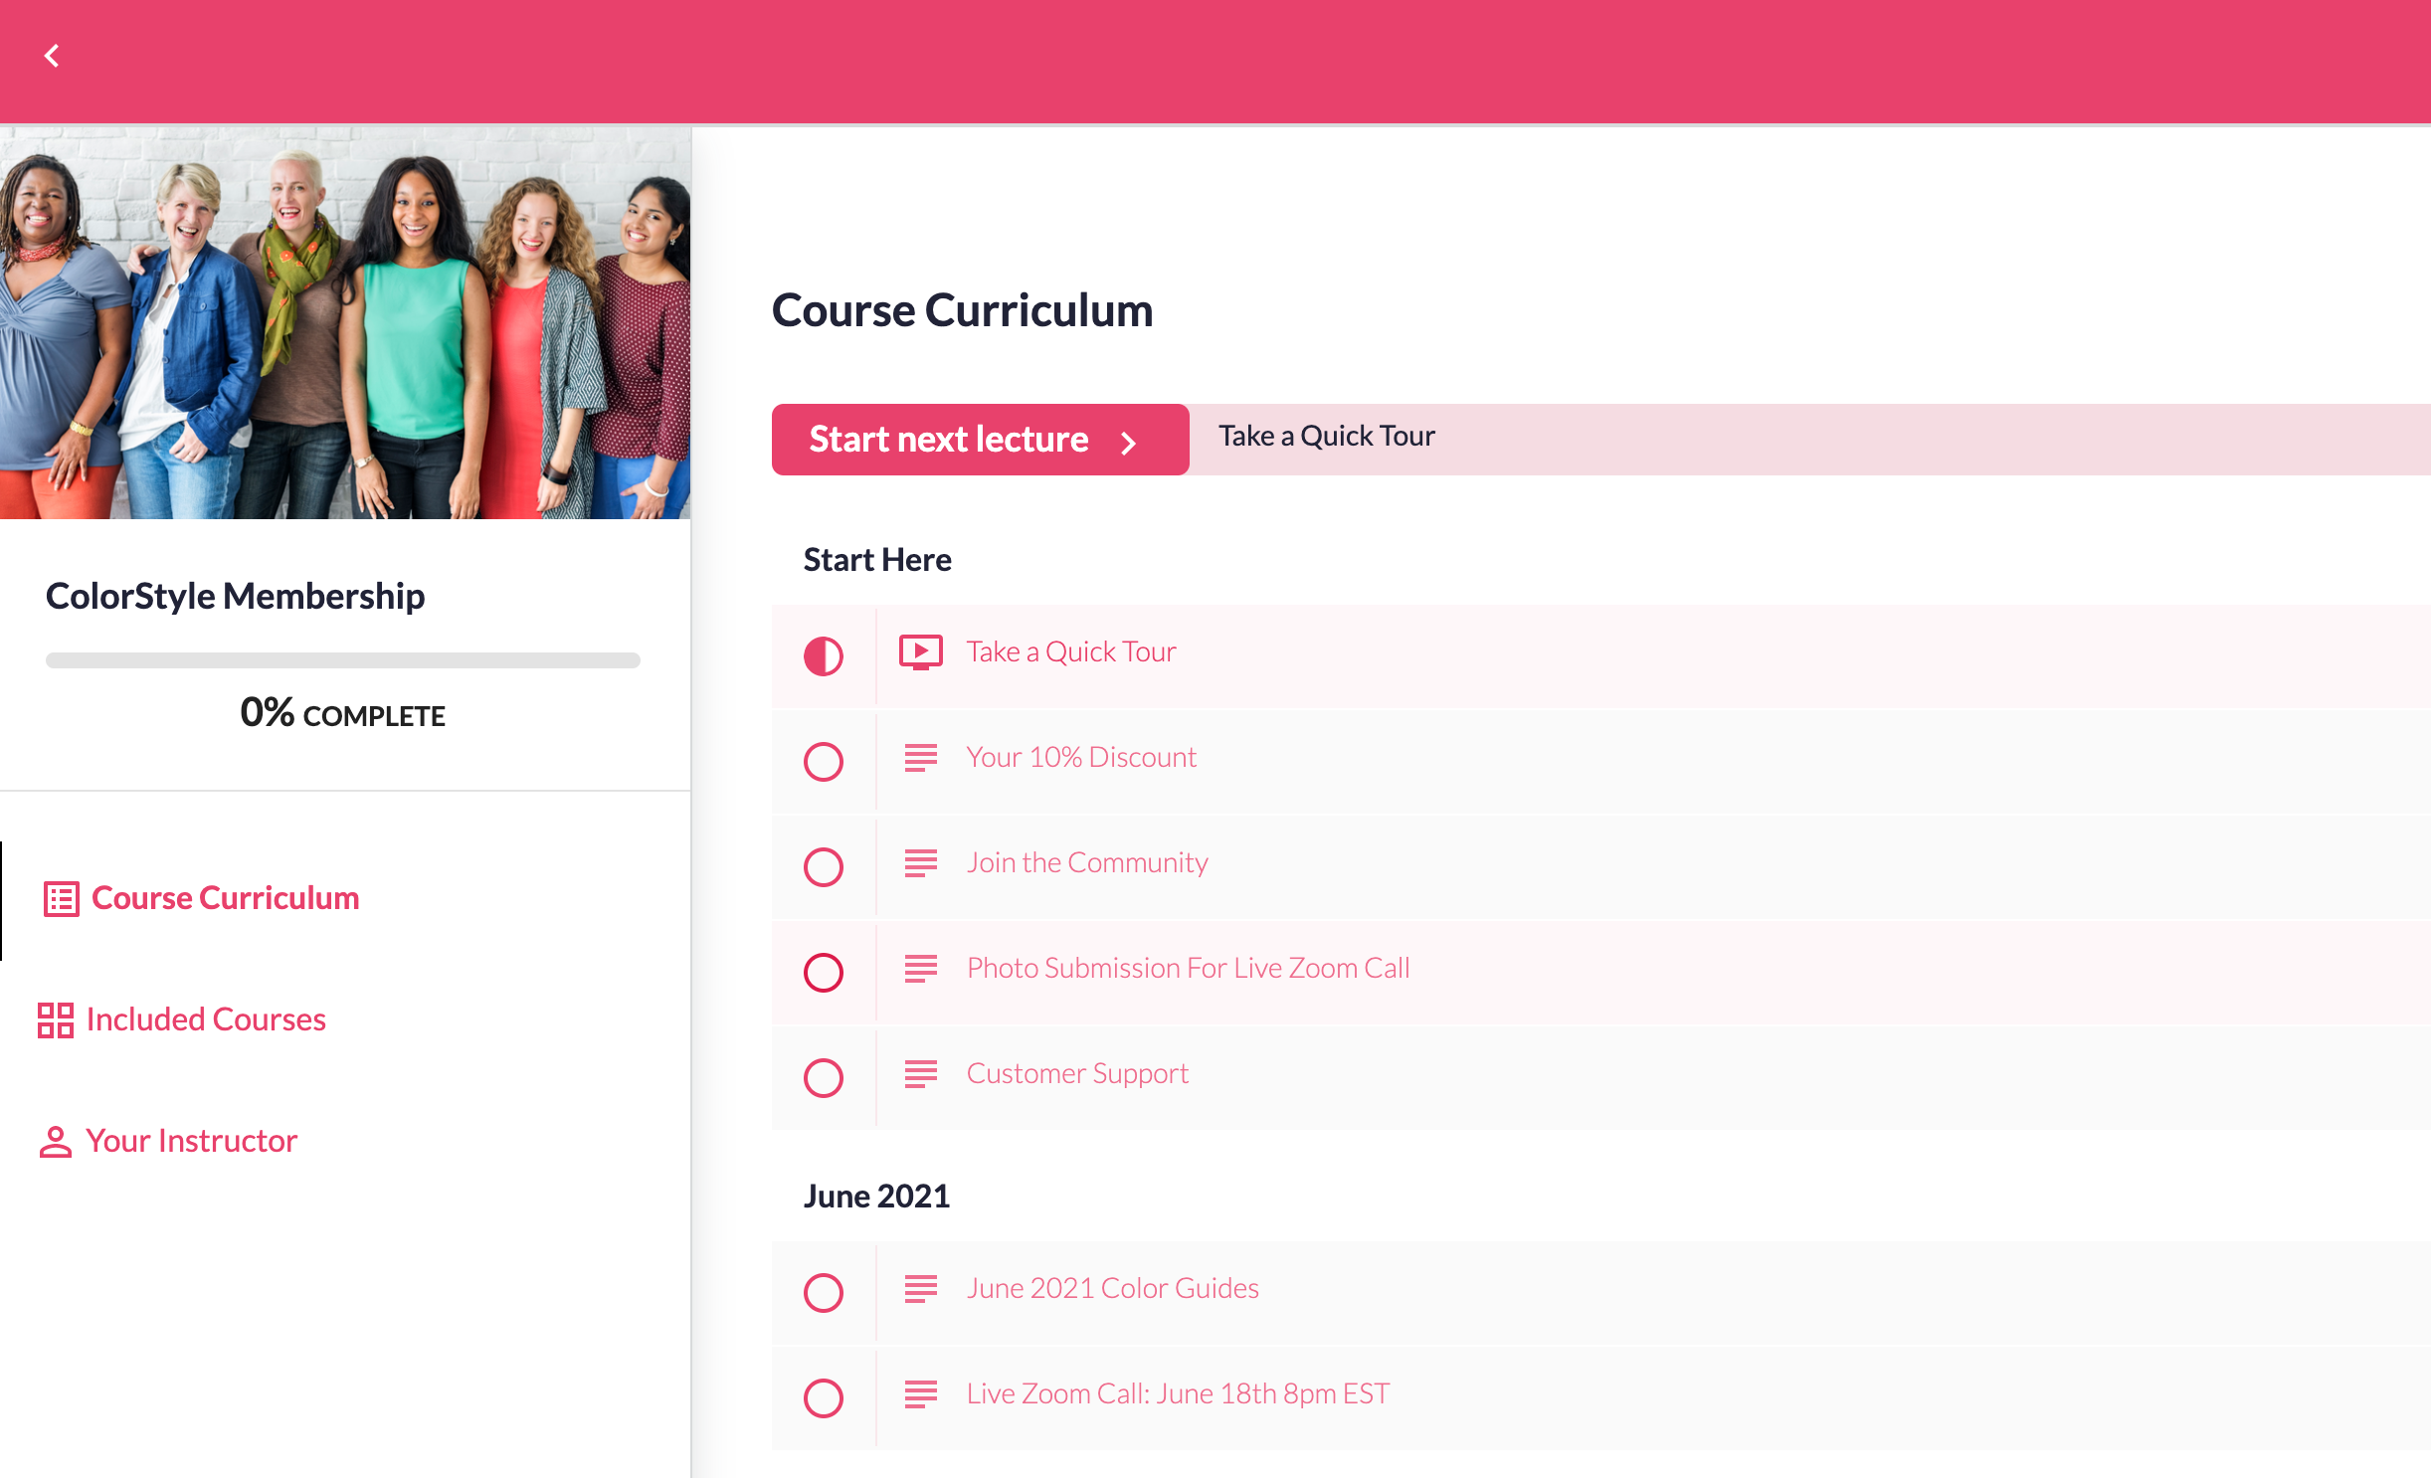2431x1478 pixels.
Task: Click the text icon beside Photo Submission lecture
Action: pyautogui.click(x=921, y=969)
